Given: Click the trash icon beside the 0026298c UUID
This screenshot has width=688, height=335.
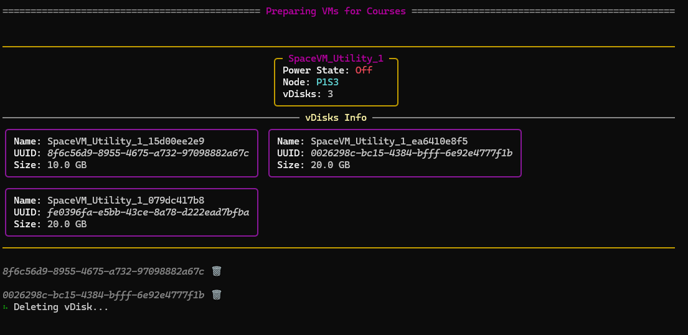Looking at the screenshot, I should coord(216,295).
